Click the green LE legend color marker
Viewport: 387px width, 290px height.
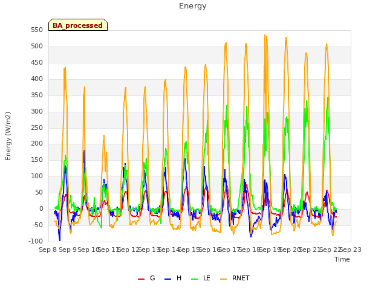point(195,279)
